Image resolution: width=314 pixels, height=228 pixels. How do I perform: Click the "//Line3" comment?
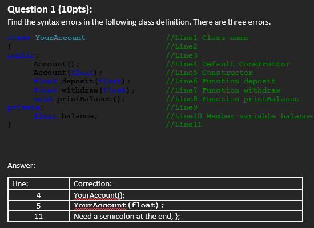(x=182, y=55)
